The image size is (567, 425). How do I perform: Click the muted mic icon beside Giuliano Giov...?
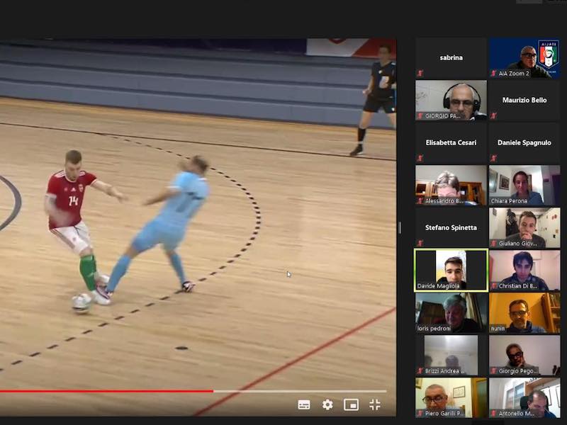(x=494, y=243)
